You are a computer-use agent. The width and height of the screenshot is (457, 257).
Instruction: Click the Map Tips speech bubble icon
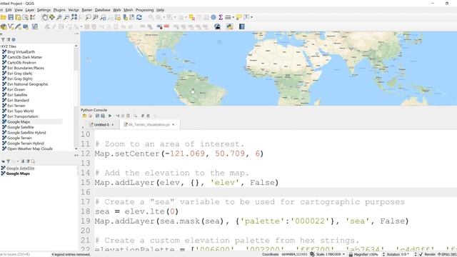(x=238, y=17)
